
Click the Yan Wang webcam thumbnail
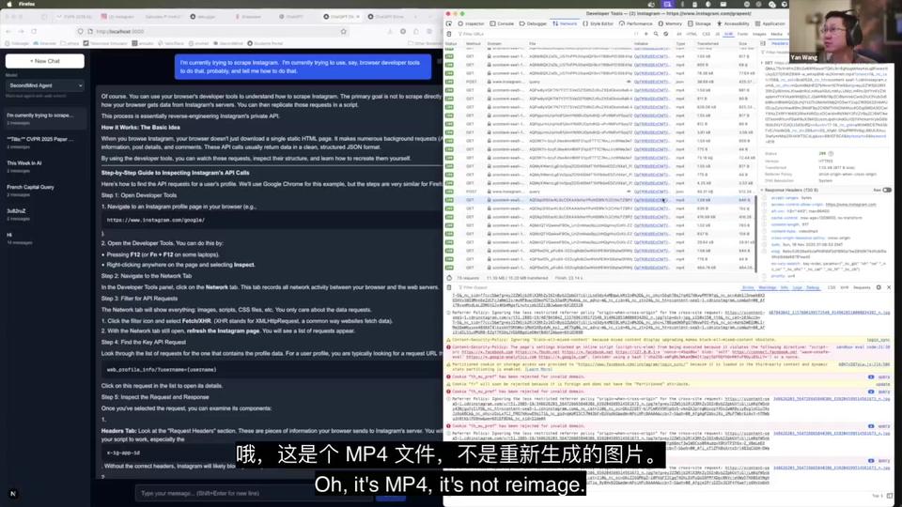[x=846, y=32]
